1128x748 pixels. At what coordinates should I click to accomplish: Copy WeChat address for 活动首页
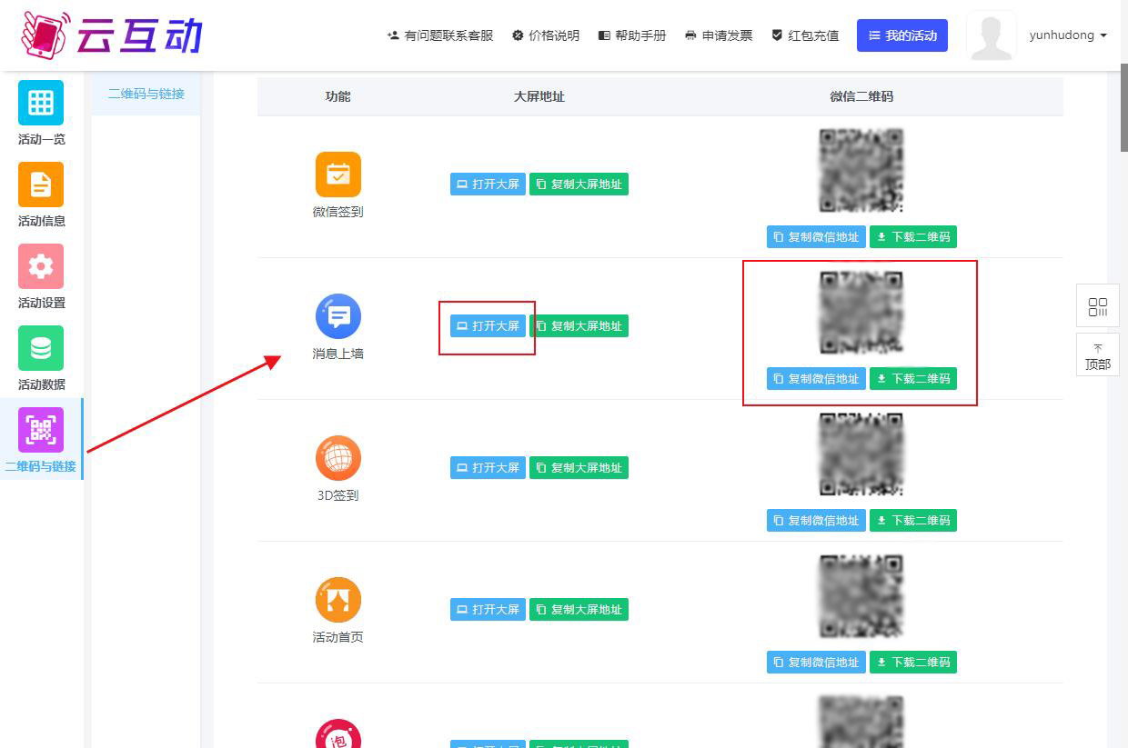(x=816, y=663)
